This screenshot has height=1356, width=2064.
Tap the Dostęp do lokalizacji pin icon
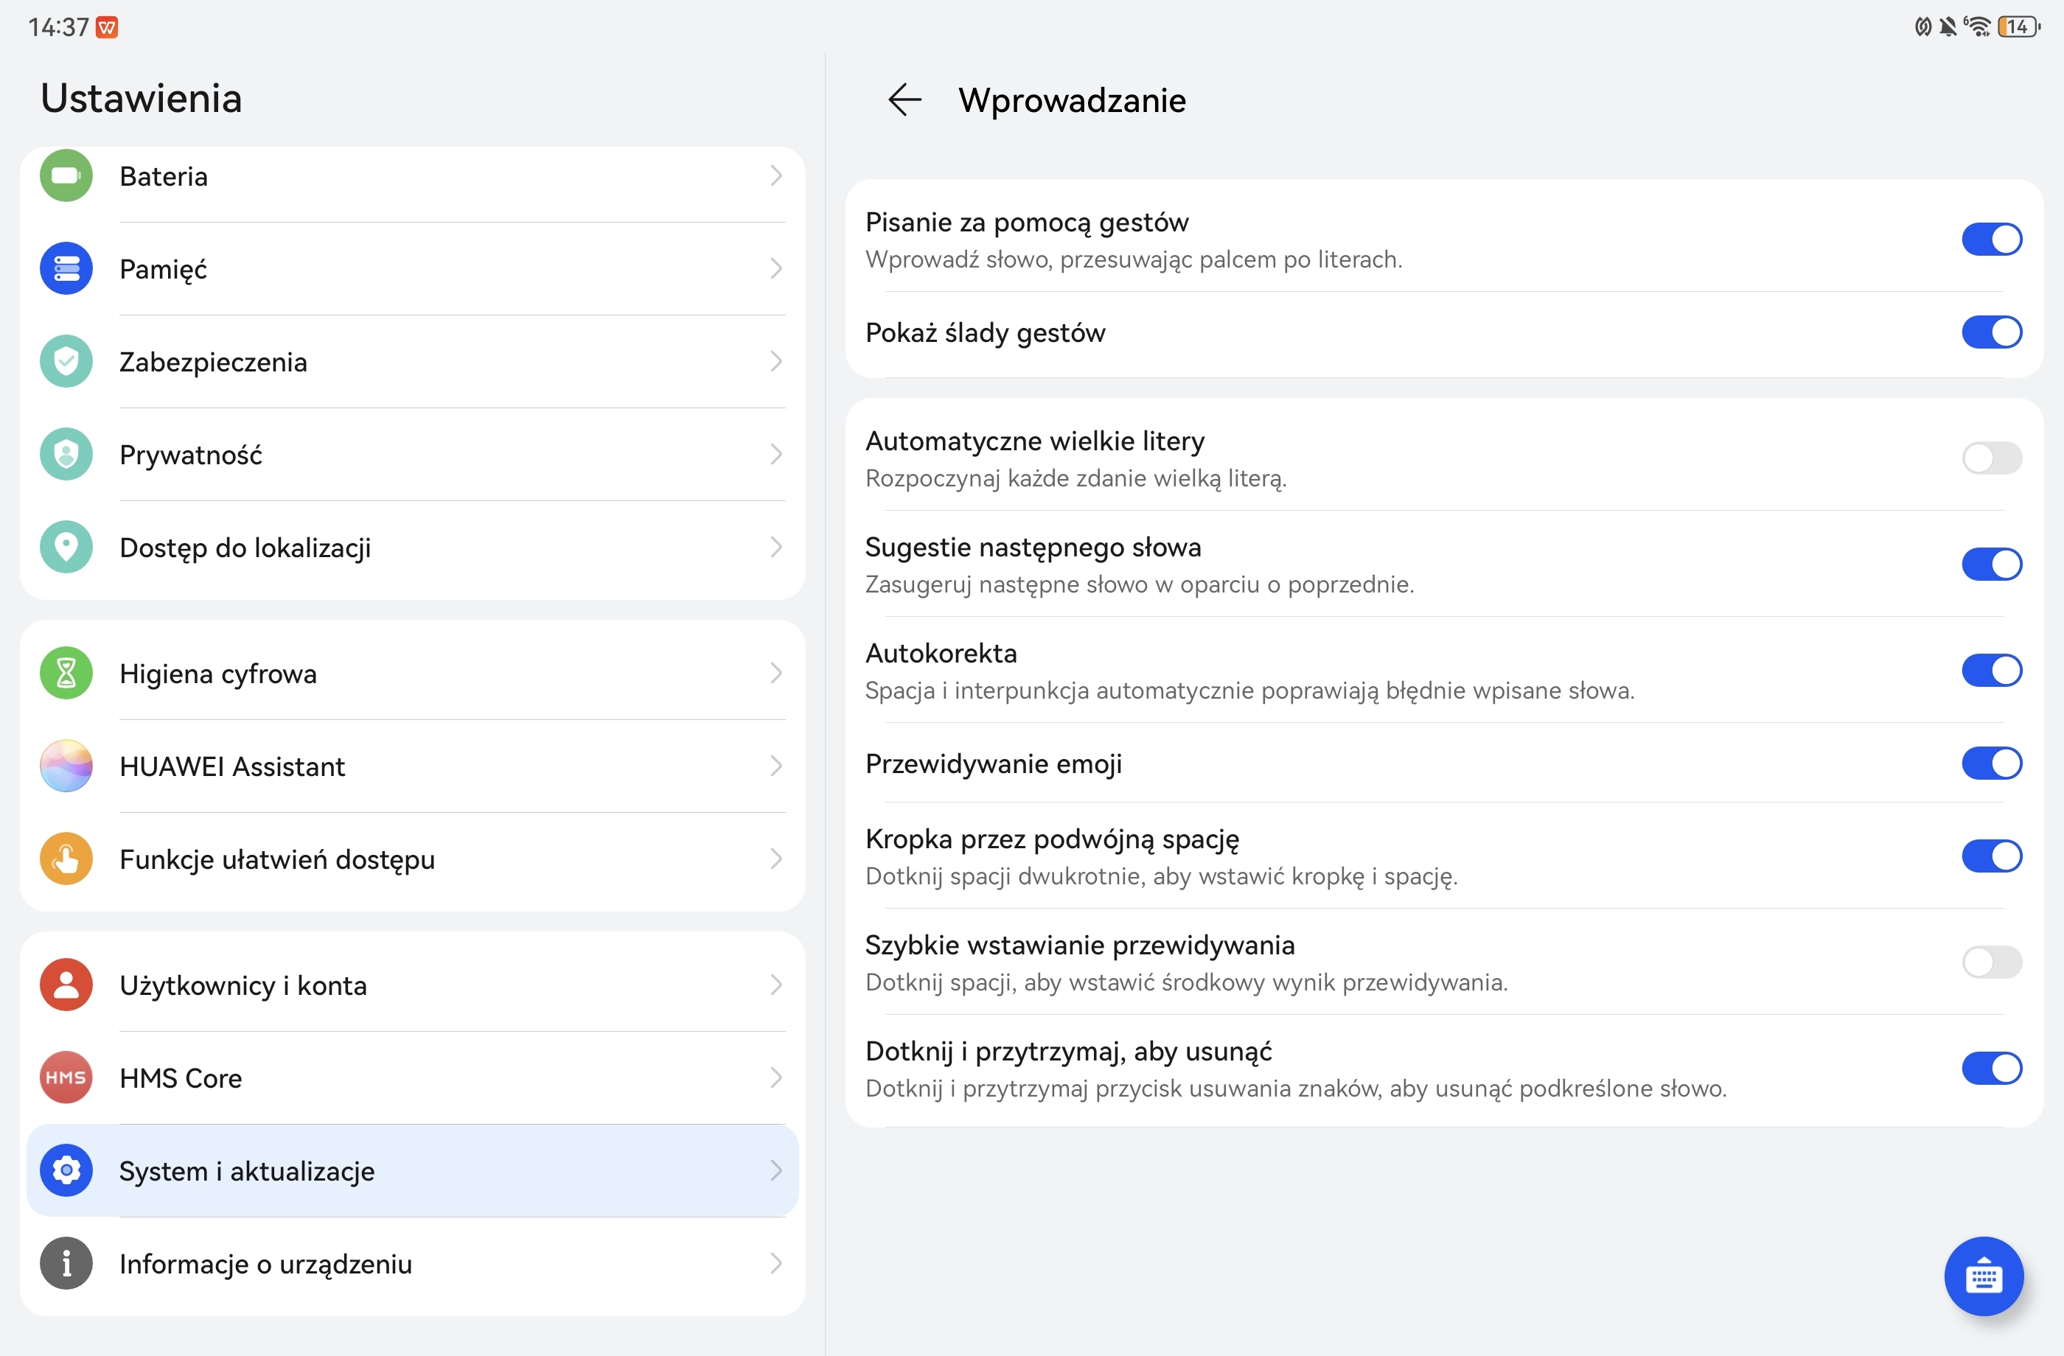[x=66, y=547]
